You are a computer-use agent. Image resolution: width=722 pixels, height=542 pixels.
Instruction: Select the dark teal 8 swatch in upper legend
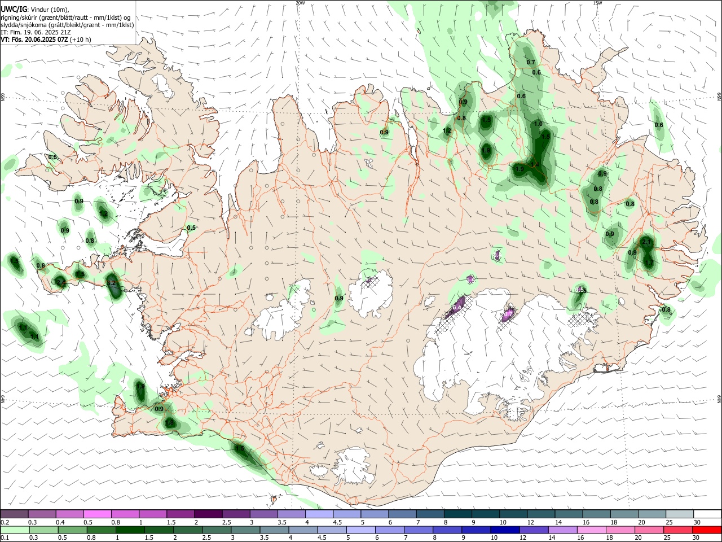459,514
